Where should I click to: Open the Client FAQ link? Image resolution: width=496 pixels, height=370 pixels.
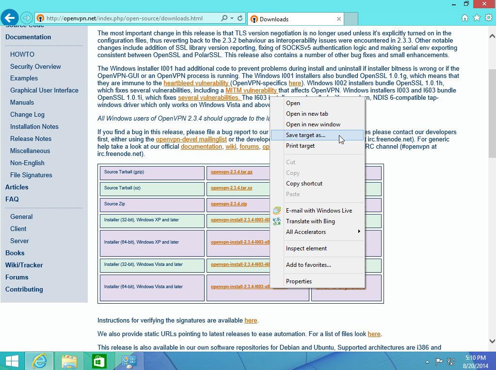pyautogui.click(x=18, y=229)
